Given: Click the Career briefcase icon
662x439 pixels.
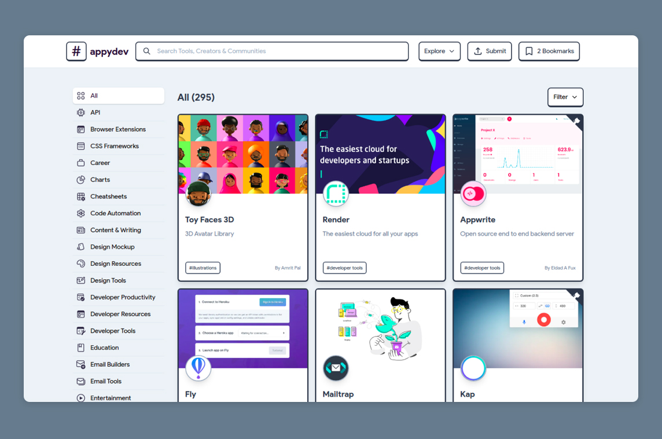Looking at the screenshot, I should pyautogui.click(x=80, y=163).
